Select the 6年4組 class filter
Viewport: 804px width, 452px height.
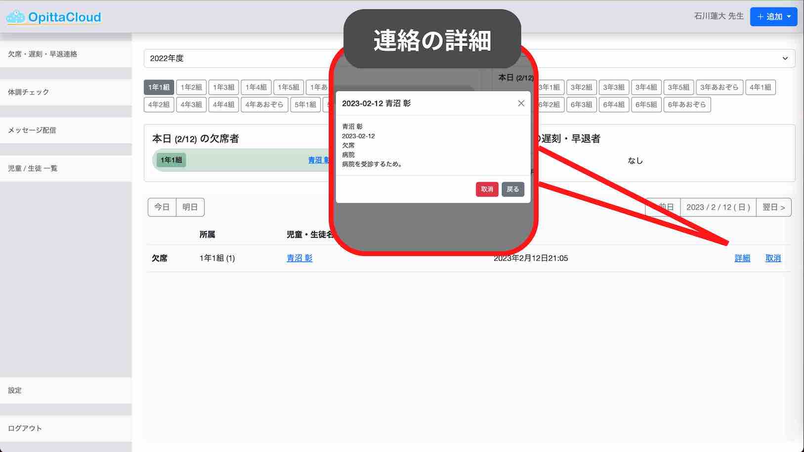click(x=614, y=104)
